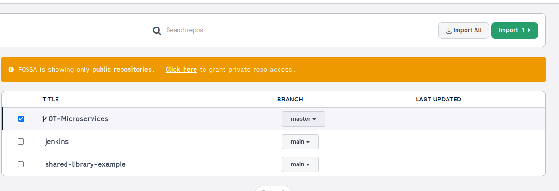Click the BRANCH column header
This screenshot has height=191, width=559.
(290, 100)
